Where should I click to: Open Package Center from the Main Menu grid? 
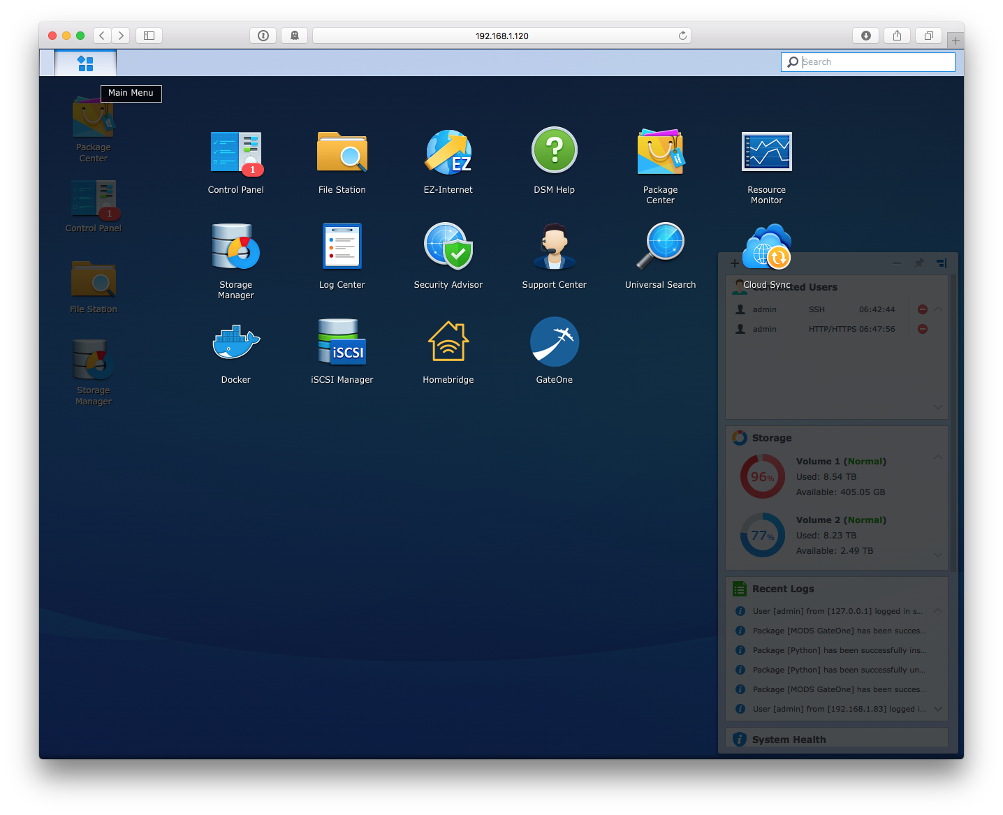pos(661,166)
